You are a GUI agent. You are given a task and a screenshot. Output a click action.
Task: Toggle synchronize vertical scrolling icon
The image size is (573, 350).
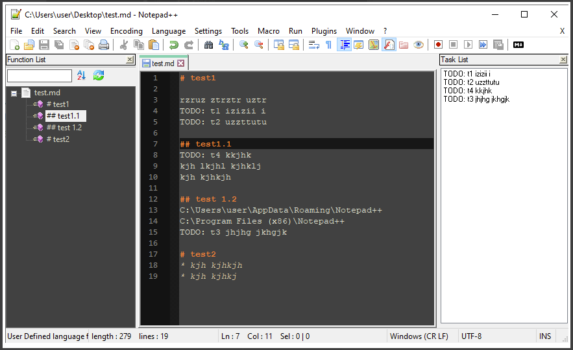point(279,45)
